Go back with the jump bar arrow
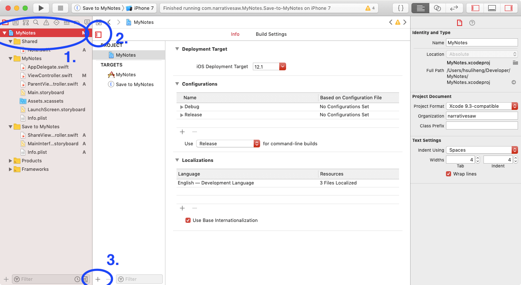Viewport: 521px width, 285px height. (109, 22)
